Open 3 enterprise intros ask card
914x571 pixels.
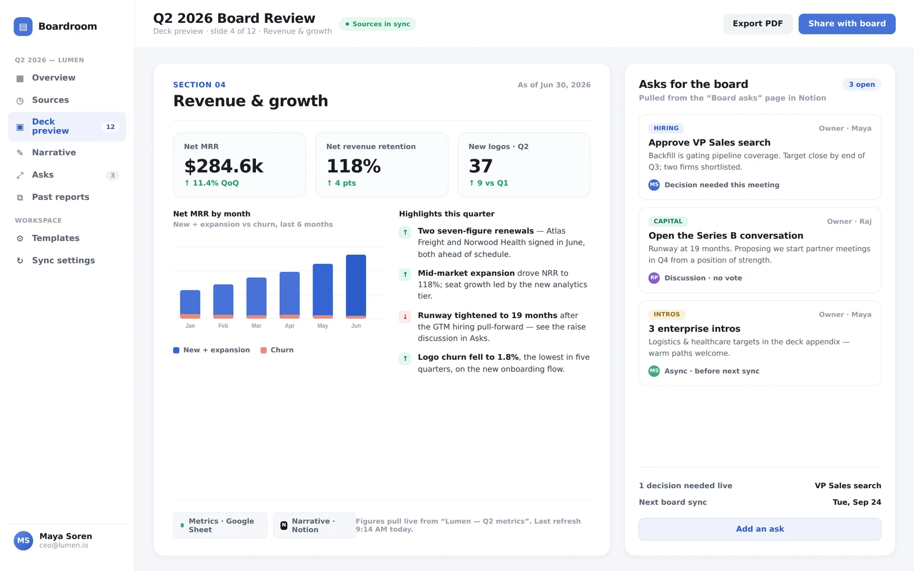pos(760,343)
